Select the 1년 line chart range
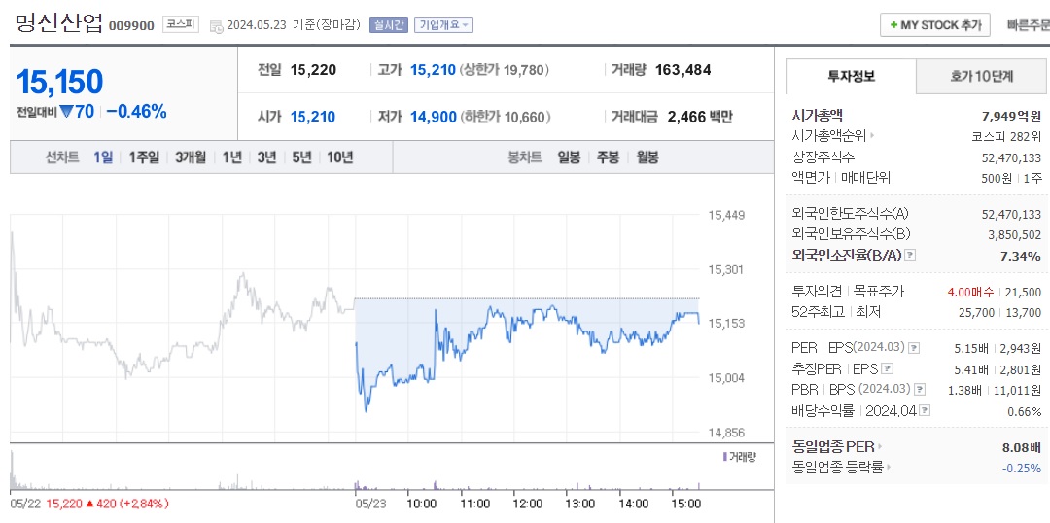 [231, 158]
